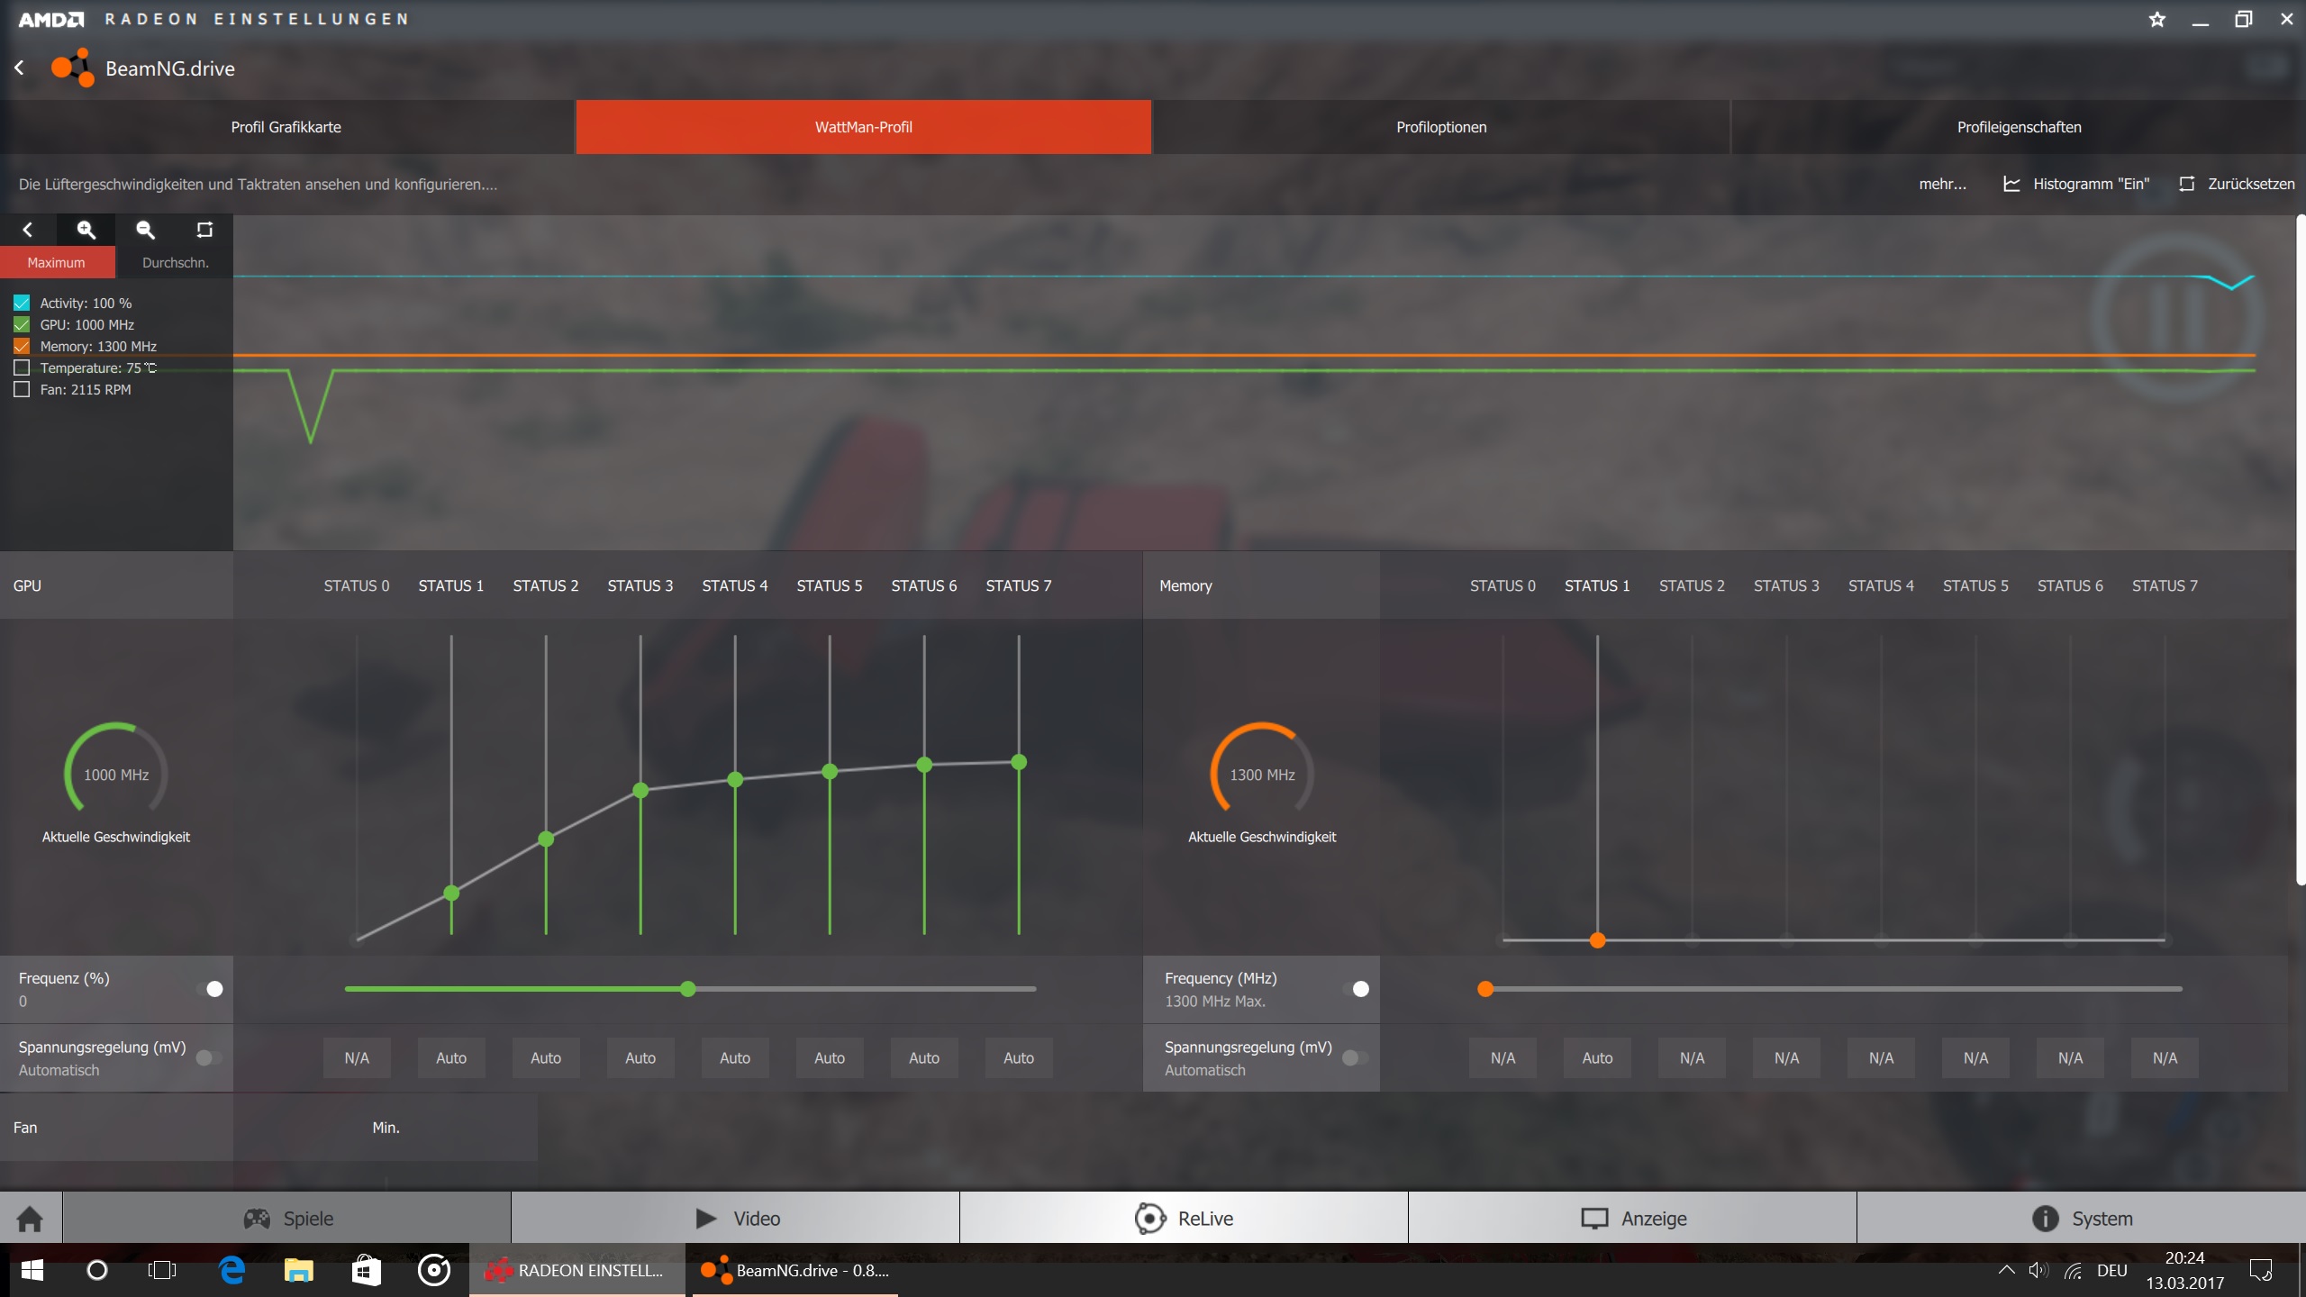The image size is (2306, 1297).
Task: Toggle GPU Frequenz (%) switch
Action: (x=210, y=989)
